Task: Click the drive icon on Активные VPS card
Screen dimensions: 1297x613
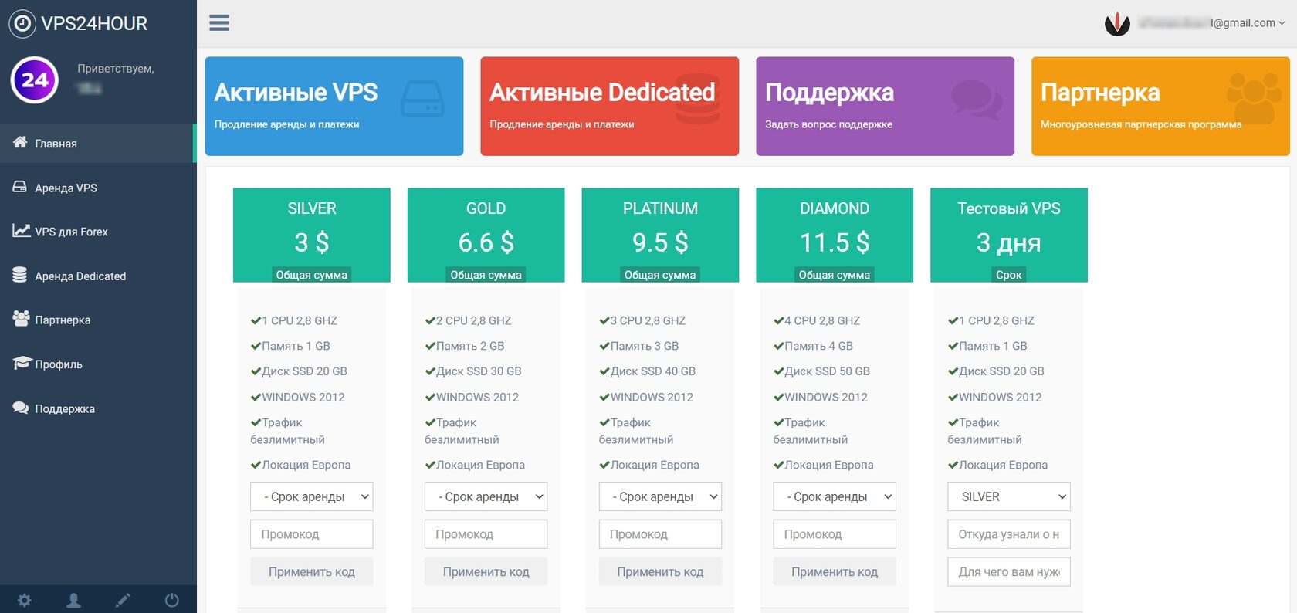Action: (x=422, y=99)
